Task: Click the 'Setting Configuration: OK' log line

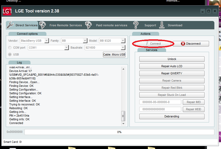Action: (x=25, y=93)
